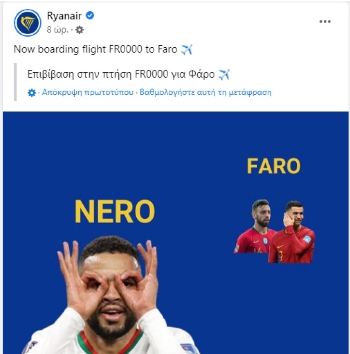Click 'Βαθμολογήστε αυτή τη μετάφραση' link
This screenshot has height=354, width=350.
(206, 92)
